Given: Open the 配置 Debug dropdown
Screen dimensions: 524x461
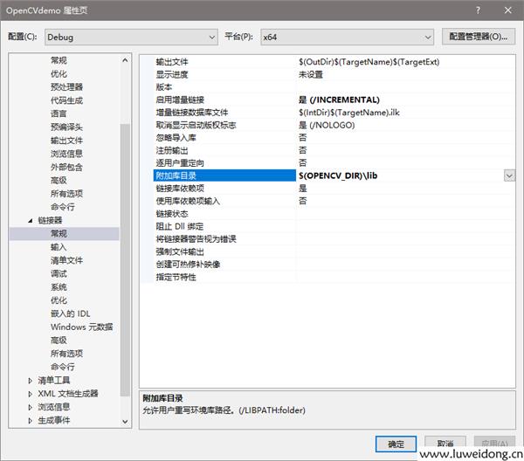Looking at the screenshot, I should tap(131, 37).
